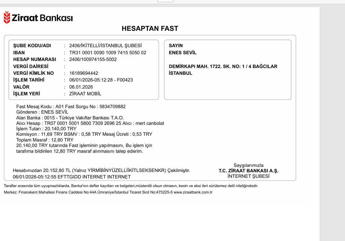Select address line DEMİRKAPI MAH. 1722. SK.
This screenshot has height=241, width=345.
(x=223, y=66)
